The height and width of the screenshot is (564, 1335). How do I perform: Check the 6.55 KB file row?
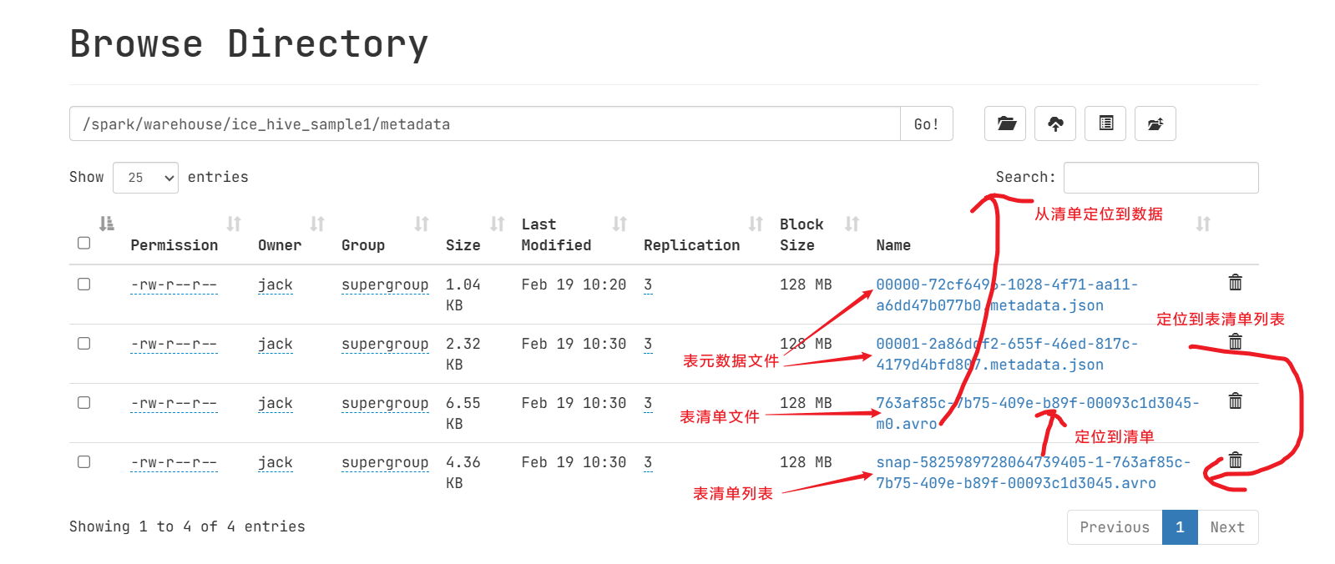coord(83,402)
